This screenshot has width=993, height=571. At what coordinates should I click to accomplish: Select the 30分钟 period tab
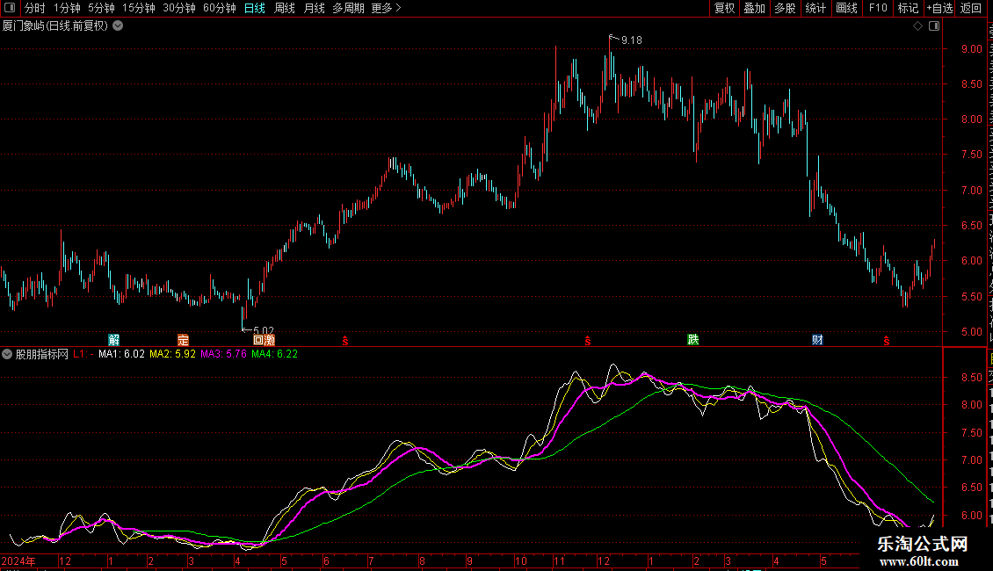pos(179,8)
